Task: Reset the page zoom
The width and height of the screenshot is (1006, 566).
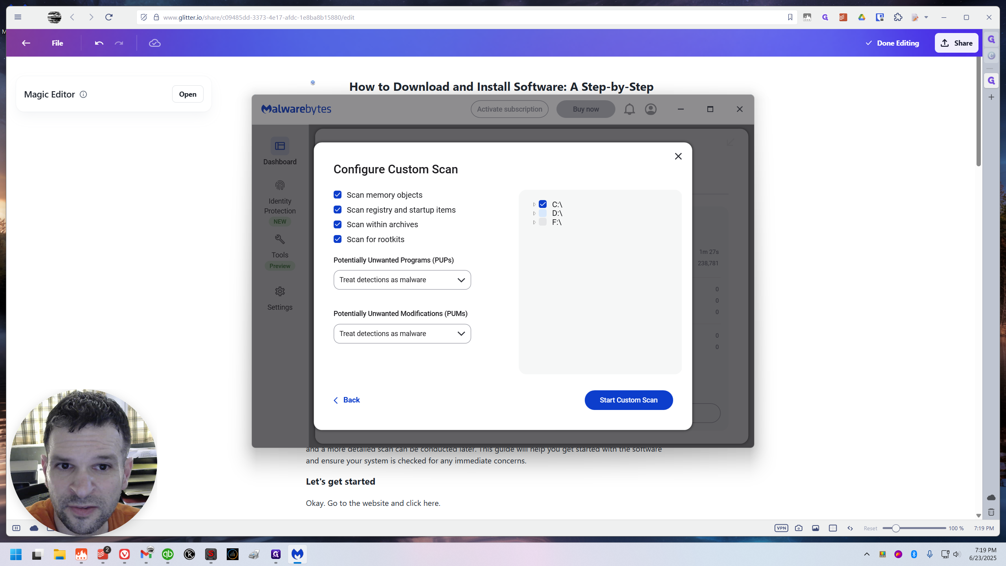Action: tap(870, 528)
